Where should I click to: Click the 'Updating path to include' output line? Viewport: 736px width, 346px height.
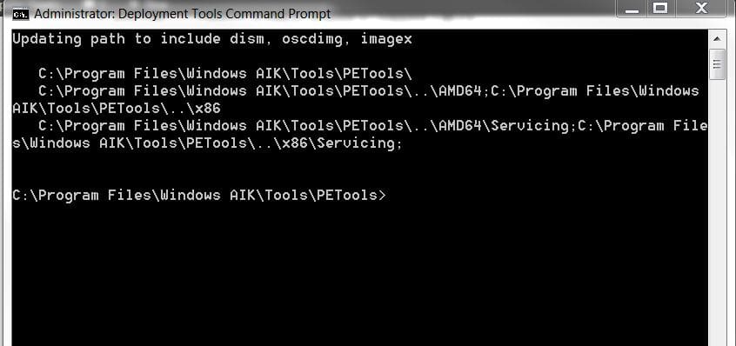(212, 39)
